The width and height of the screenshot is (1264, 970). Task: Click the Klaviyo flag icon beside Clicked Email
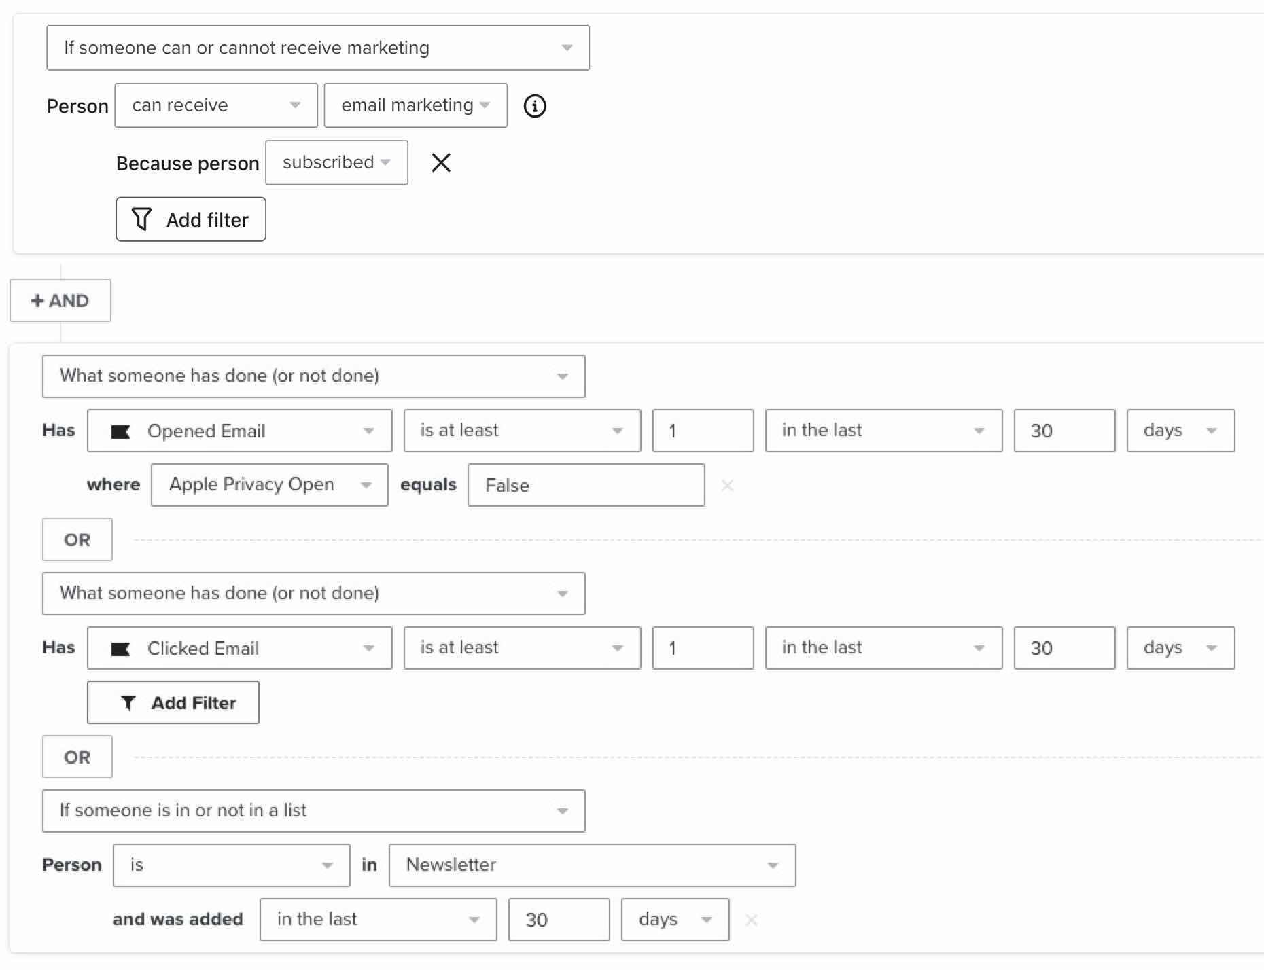click(x=122, y=648)
